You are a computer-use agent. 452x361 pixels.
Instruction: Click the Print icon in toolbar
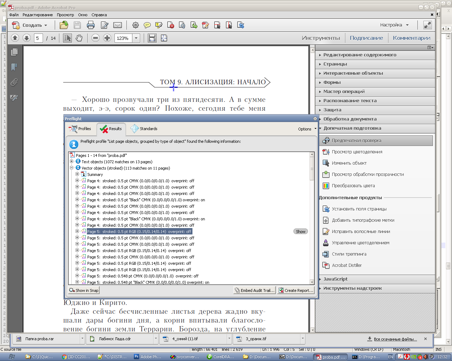[91, 25]
